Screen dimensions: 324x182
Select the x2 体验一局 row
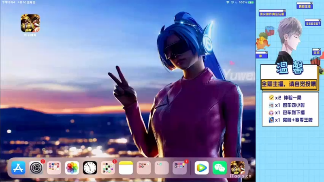pyautogui.click(x=285, y=97)
